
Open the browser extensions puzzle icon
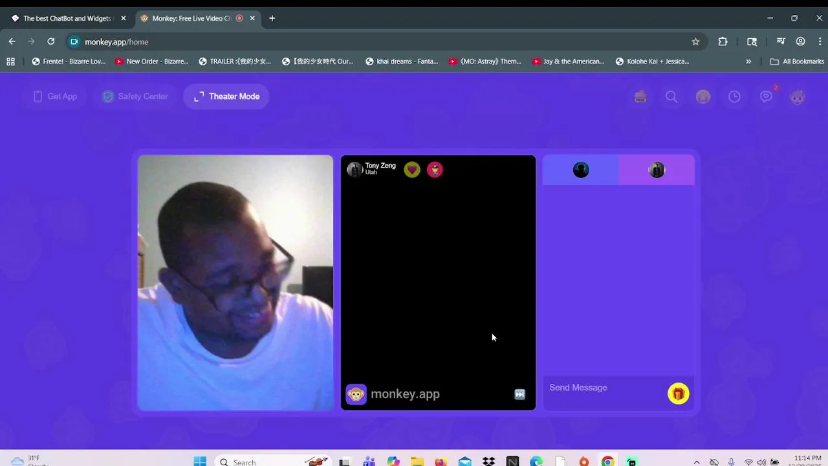pyautogui.click(x=723, y=41)
